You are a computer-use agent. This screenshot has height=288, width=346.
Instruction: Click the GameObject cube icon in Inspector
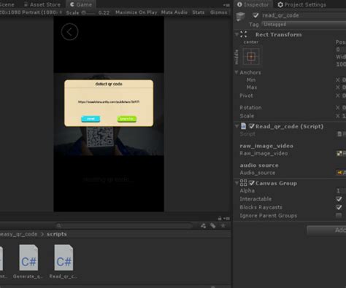(240, 16)
